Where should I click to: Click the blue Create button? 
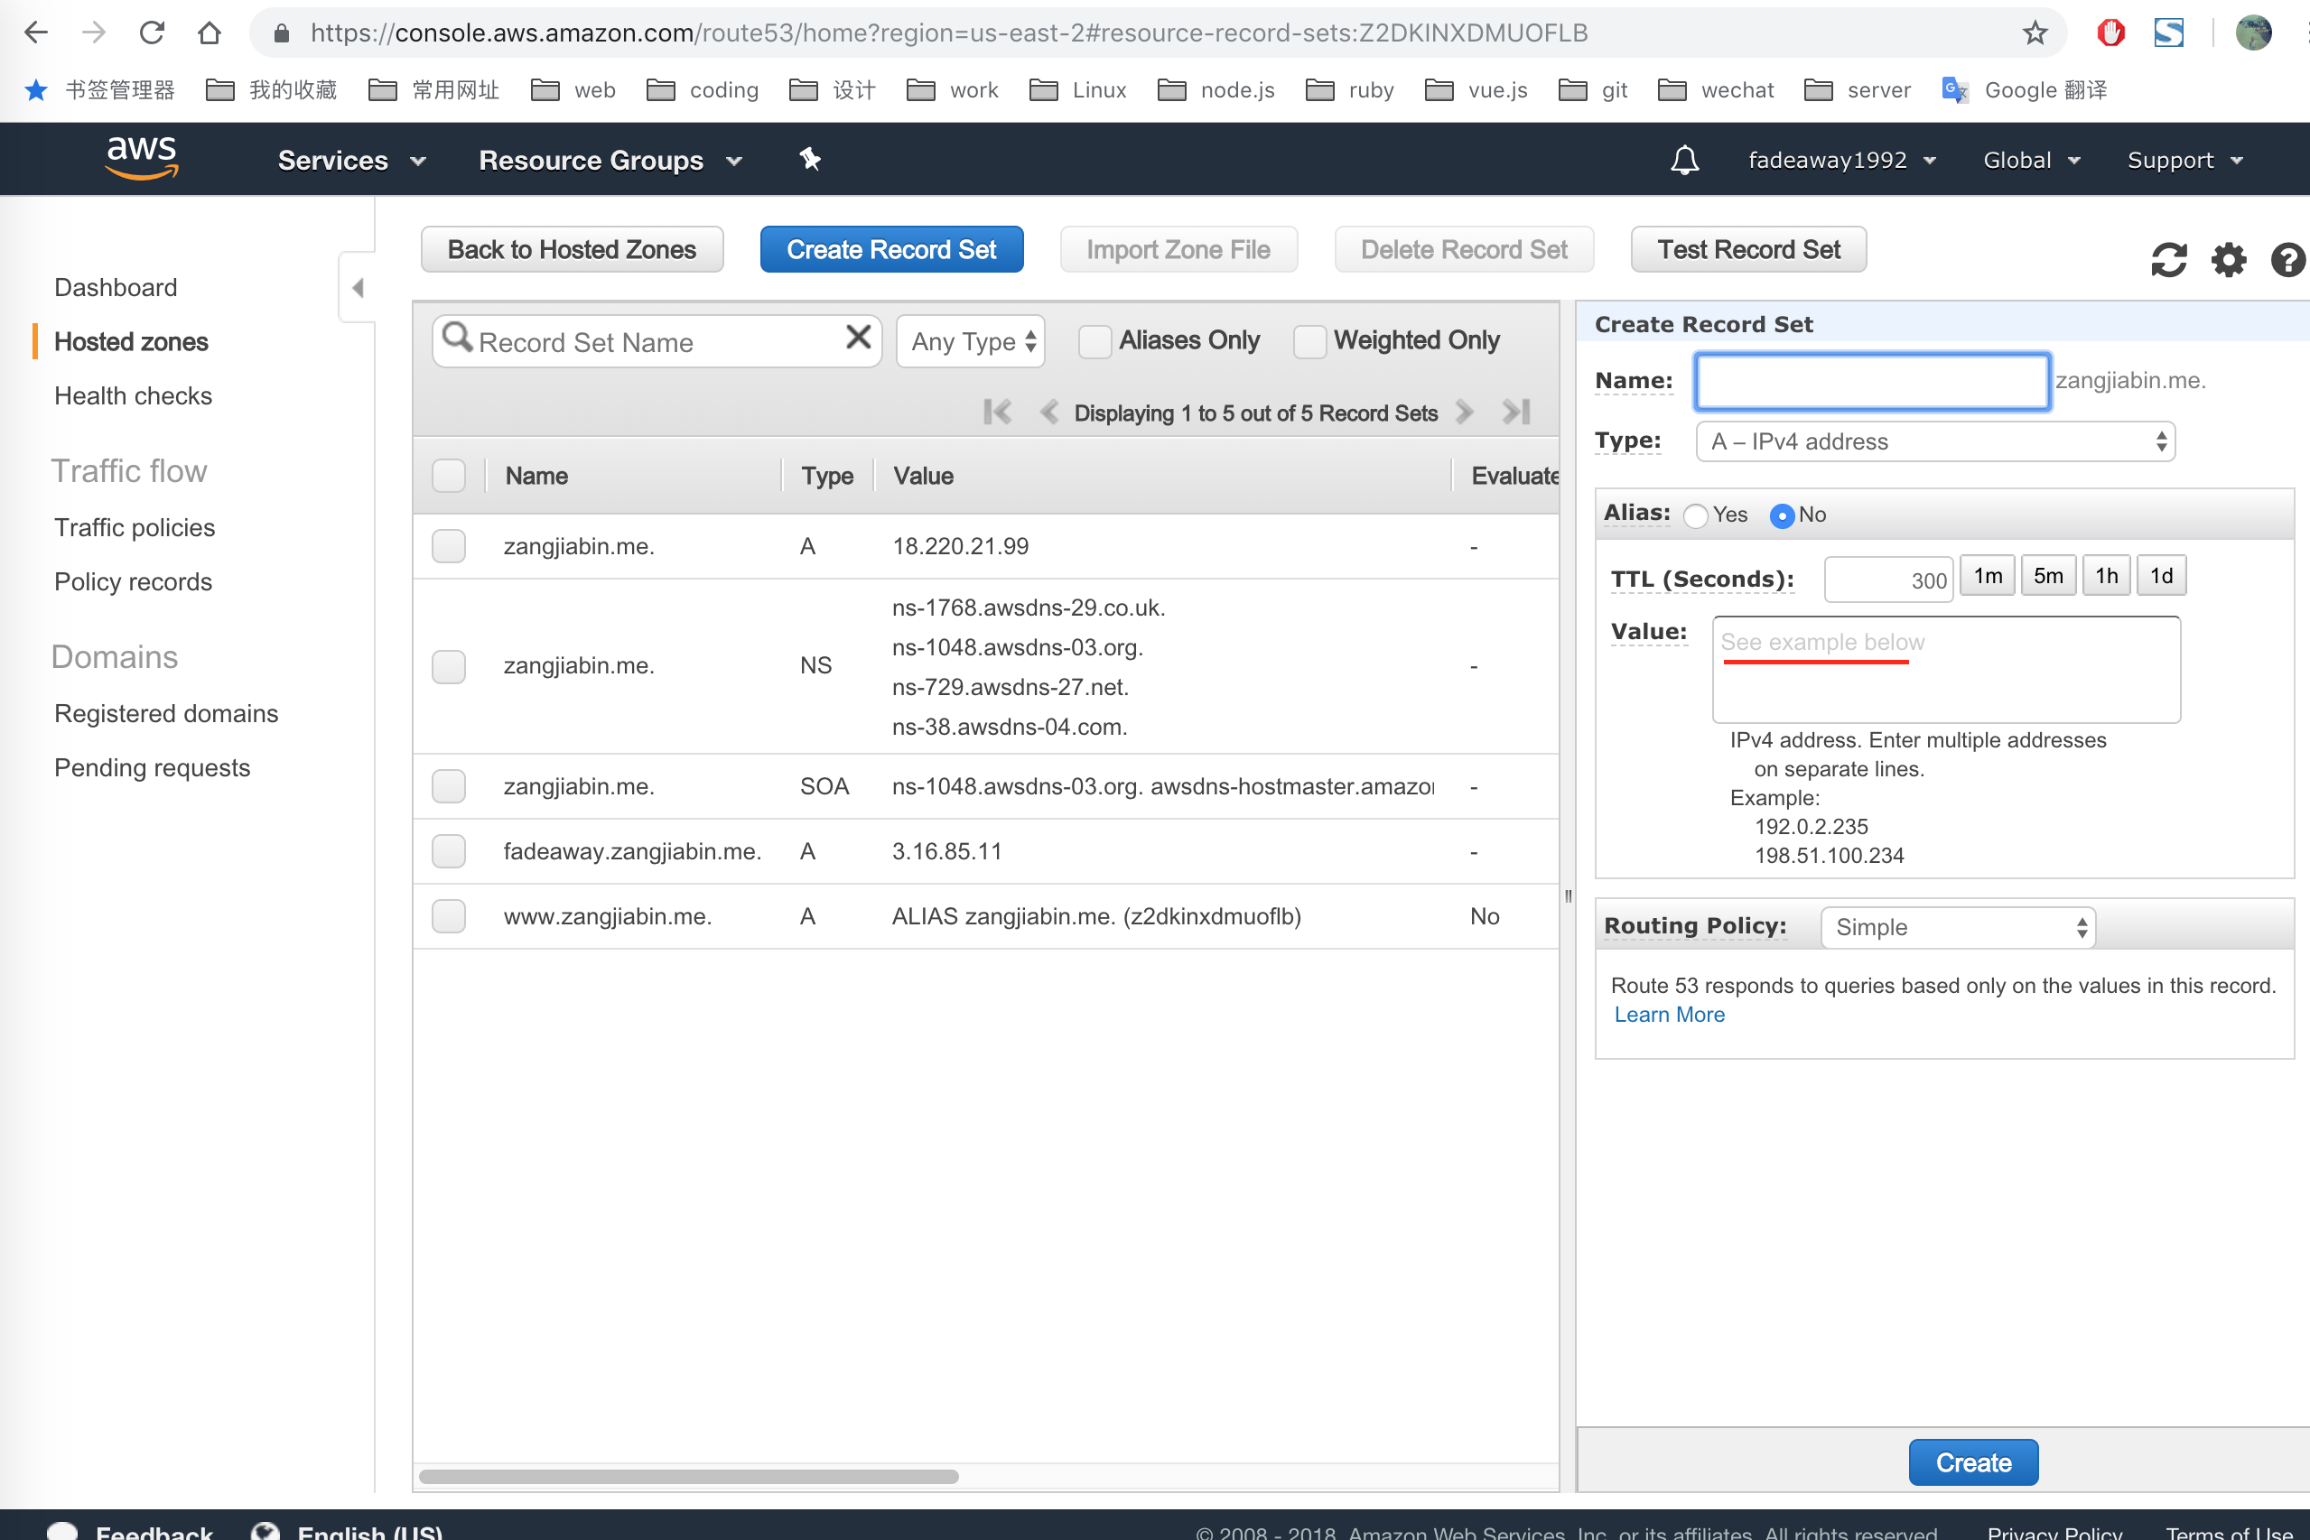[x=1972, y=1462]
